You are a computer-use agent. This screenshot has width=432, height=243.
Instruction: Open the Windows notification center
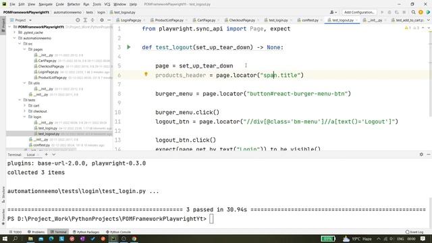pyautogui.click(x=423, y=238)
